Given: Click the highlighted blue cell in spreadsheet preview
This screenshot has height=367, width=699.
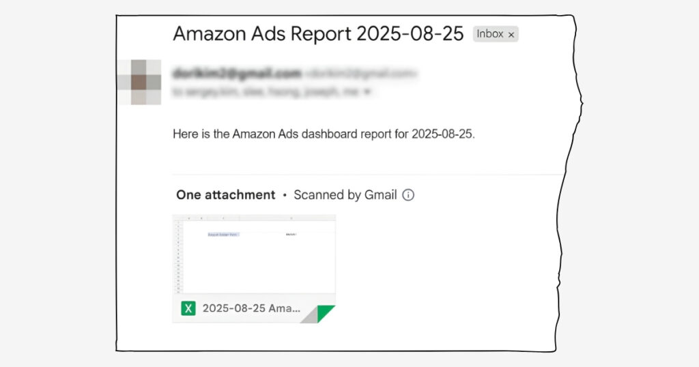Looking at the screenshot, I should tap(223, 235).
